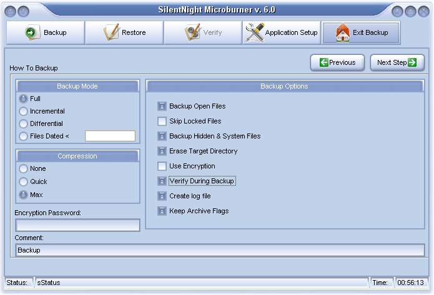The width and height of the screenshot is (434, 295).
Task: Toggle Backup Hidden & System Files
Action: click(162, 136)
